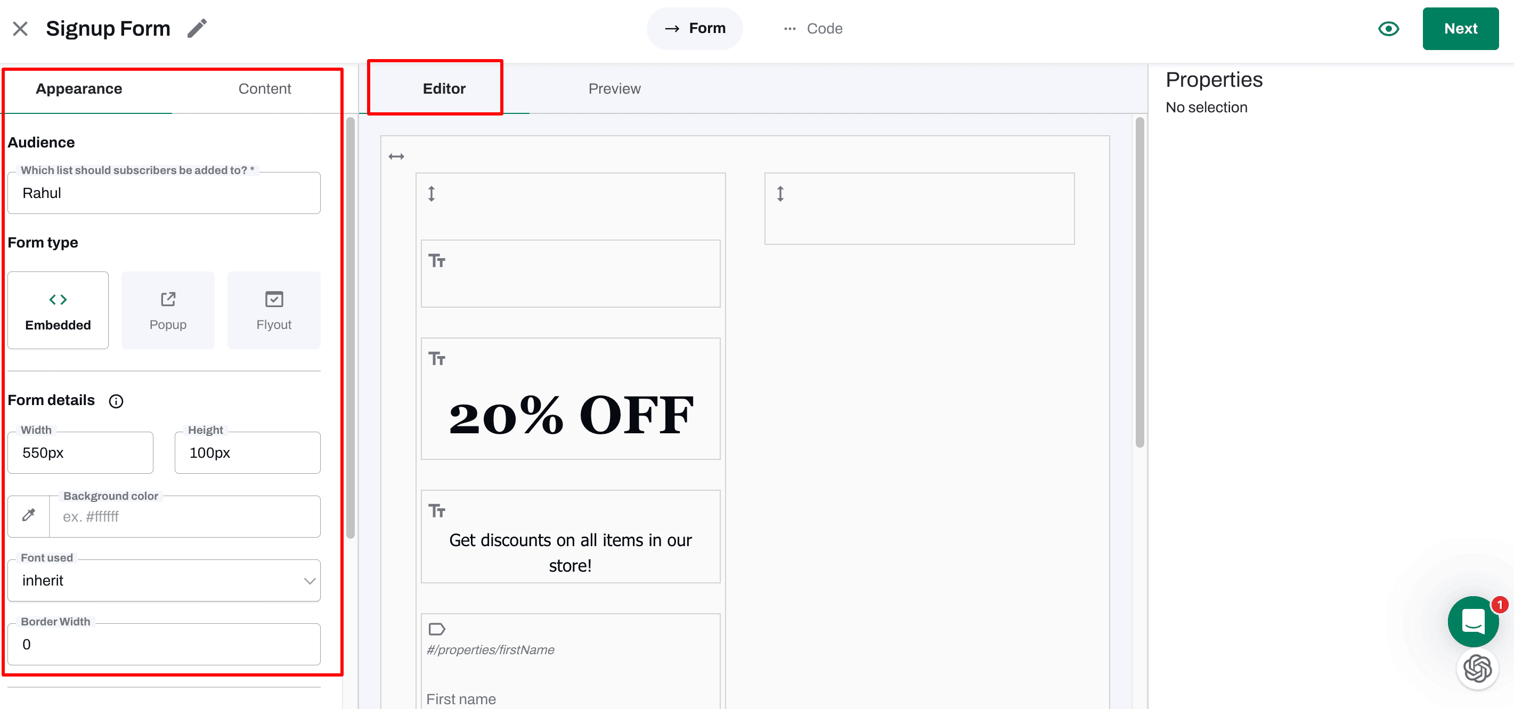Click the green Next button
The height and width of the screenshot is (709, 1514).
point(1460,28)
